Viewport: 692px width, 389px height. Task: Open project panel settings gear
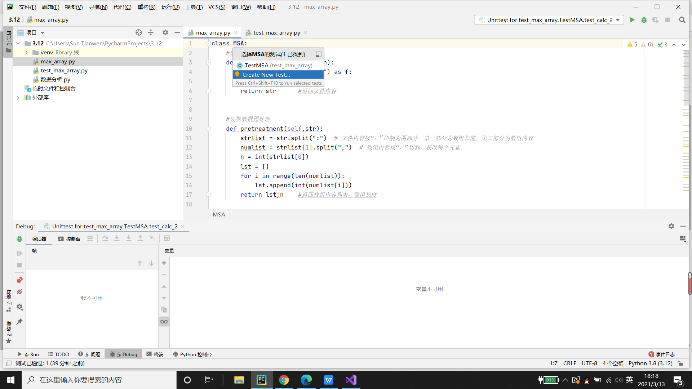165,32
